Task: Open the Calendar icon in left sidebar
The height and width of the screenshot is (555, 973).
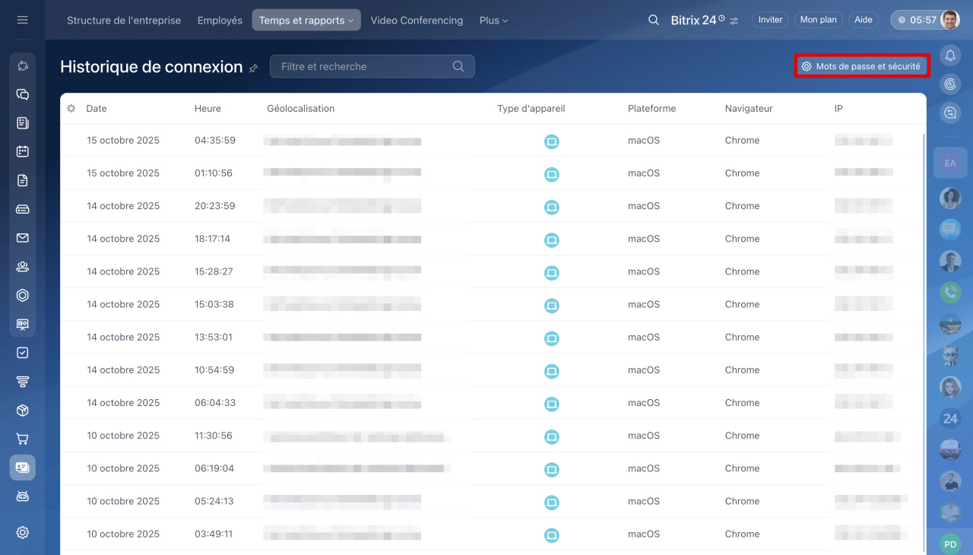Action: tap(22, 151)
